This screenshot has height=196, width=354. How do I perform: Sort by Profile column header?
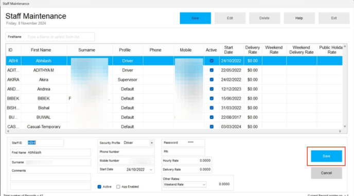(125, 50)
